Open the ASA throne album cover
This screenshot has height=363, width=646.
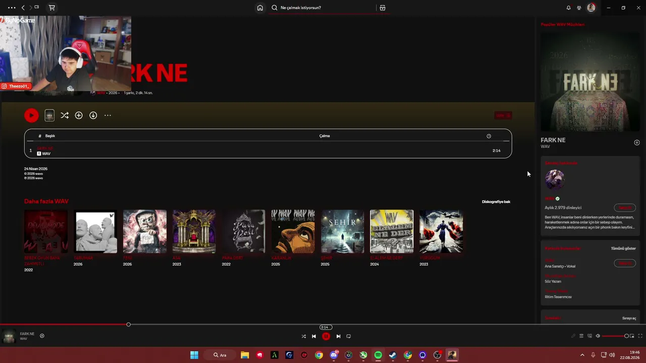pos(194,231)
